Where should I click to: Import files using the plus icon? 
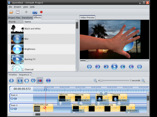point(26,12)
